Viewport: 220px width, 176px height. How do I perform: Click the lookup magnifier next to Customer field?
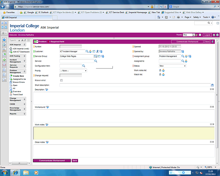click(87, 51)
